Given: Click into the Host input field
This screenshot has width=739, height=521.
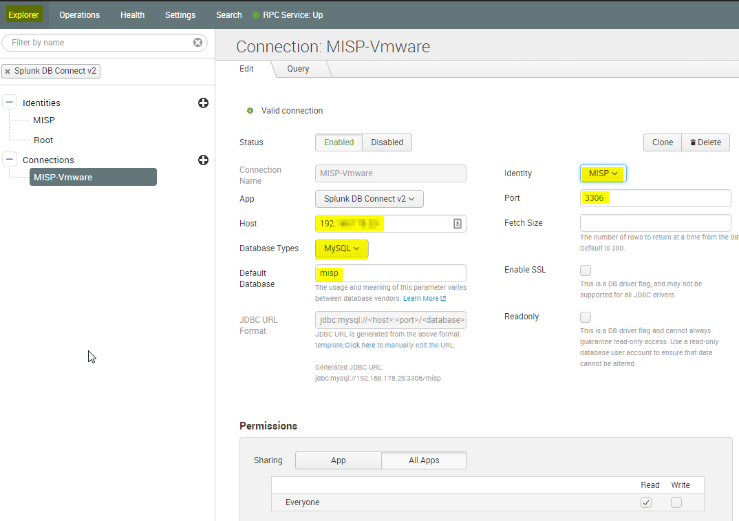Looking at the screenshot, I should pos(391,224).
